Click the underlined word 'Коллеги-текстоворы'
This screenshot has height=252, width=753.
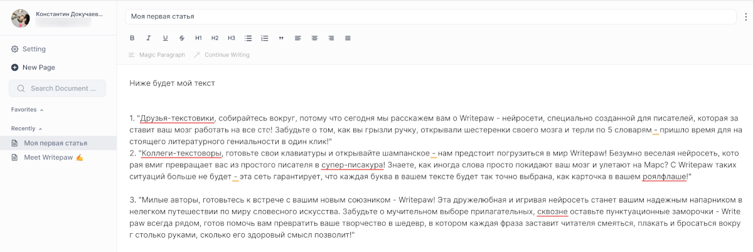point(181,152)
